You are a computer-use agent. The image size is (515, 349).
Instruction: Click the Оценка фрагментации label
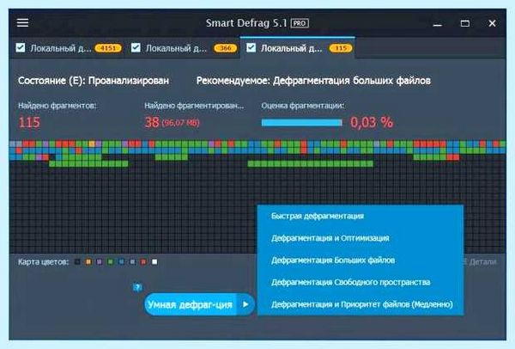302,106
